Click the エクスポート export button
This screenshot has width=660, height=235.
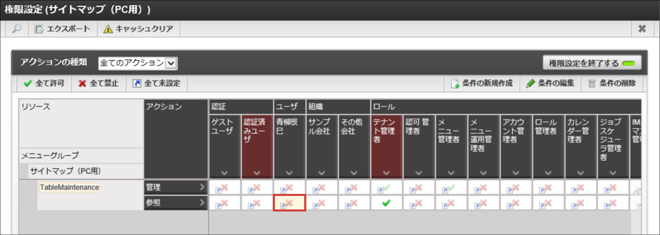(62, 29)
